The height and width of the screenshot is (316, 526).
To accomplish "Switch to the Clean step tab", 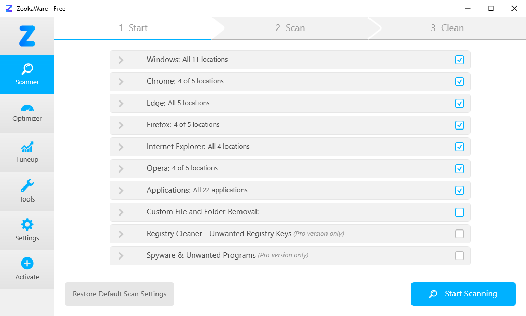I will click(x=447, y=28).
